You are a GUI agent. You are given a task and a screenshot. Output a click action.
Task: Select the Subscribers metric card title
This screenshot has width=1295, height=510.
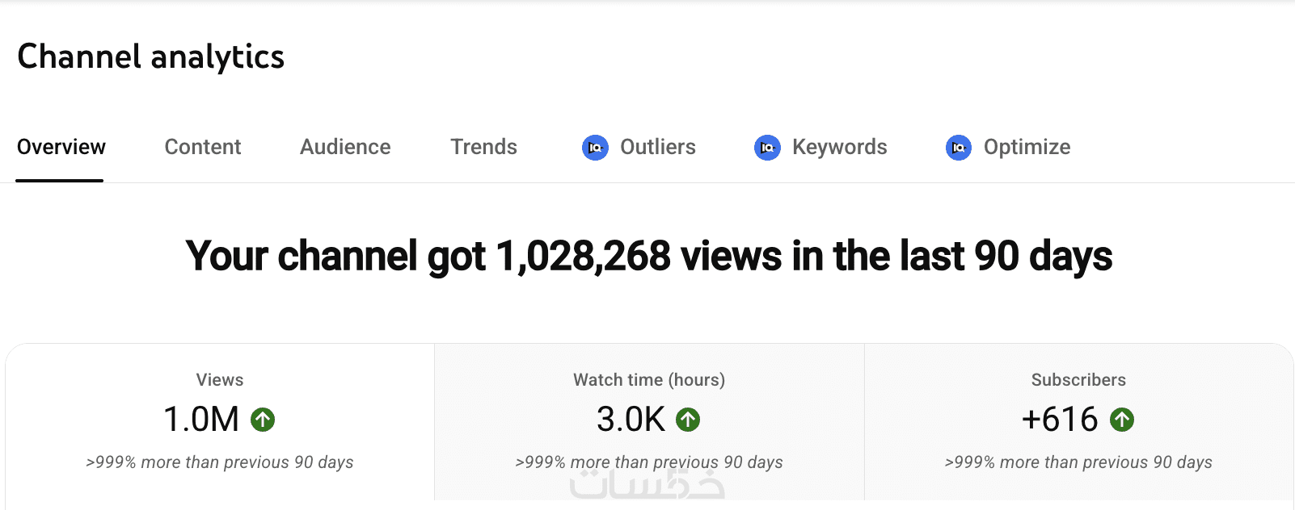(1078, 380)
